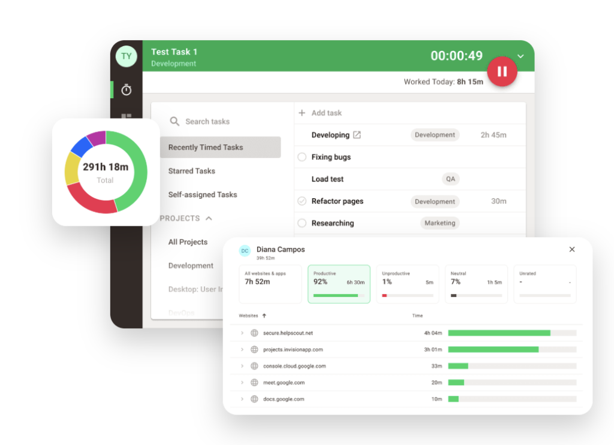
Task: Click the Load test task
Action: pyautogui.click(x=327, y=179)
